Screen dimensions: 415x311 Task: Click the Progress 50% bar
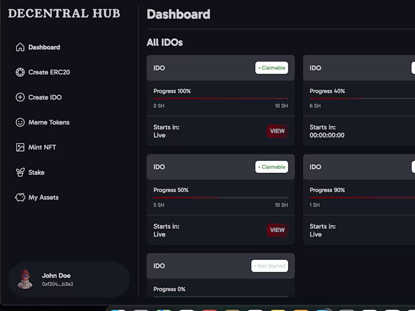point(220,197)
